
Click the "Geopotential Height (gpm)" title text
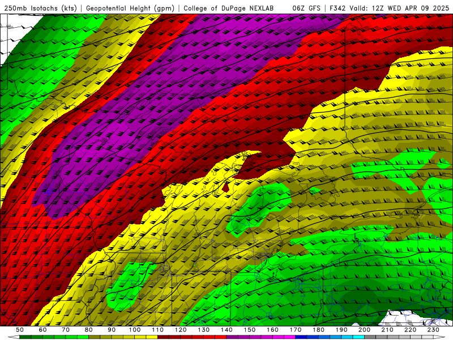pos(130,8)
